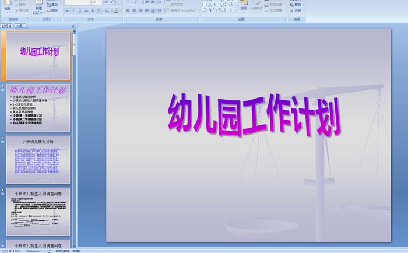Open the Font group dialog launcher
This screenshot has height=253, width=408.
click(121, 19)
